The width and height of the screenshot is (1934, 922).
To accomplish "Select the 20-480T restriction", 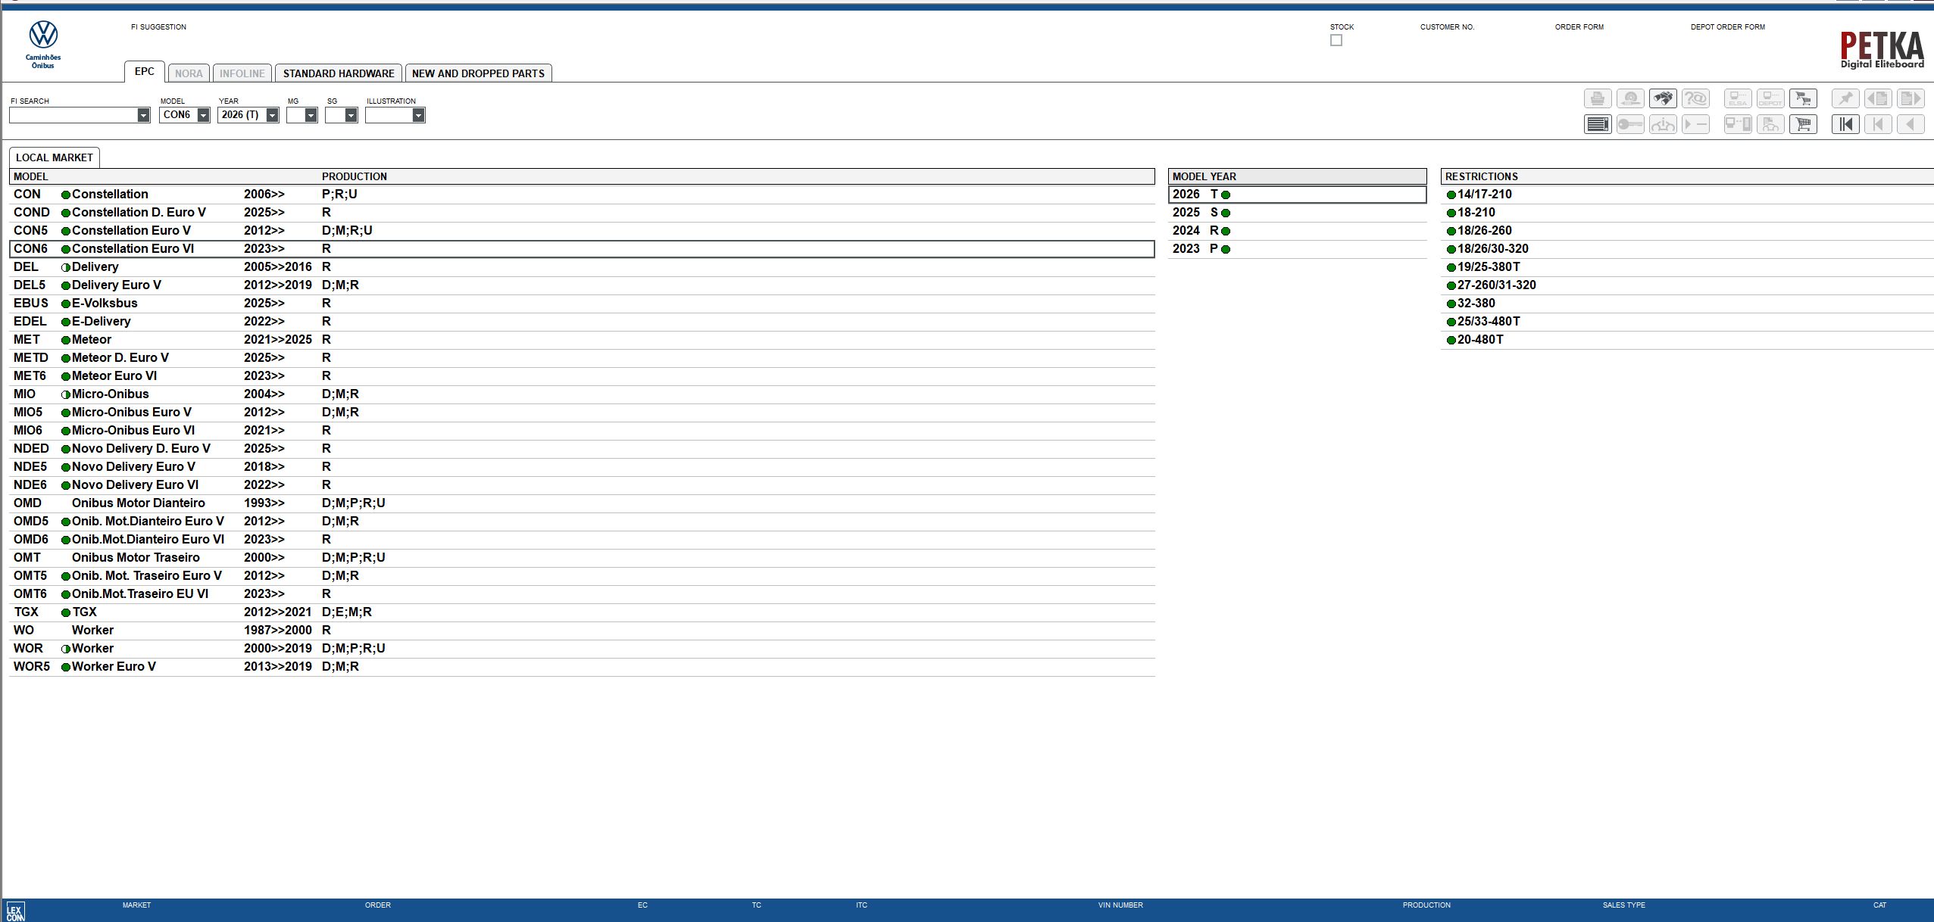I will click(1687, 340).
